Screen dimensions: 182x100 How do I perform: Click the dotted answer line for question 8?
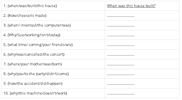tap(121, 75)
